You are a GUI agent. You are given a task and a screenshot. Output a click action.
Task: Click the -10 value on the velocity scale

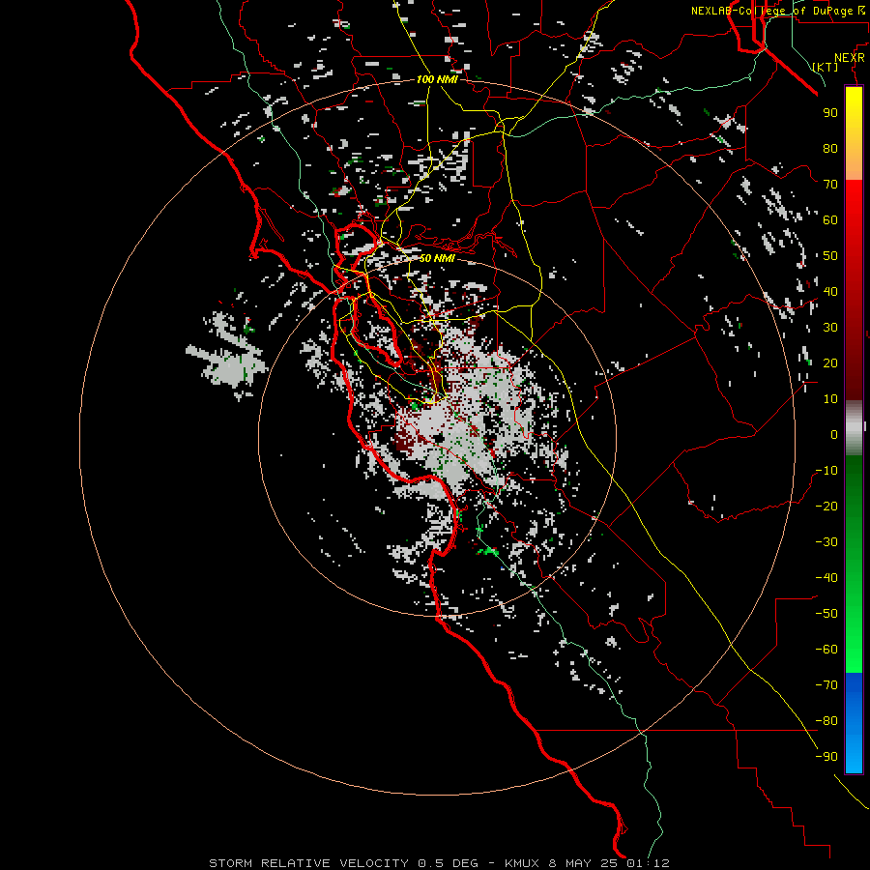tap(826, 471)
